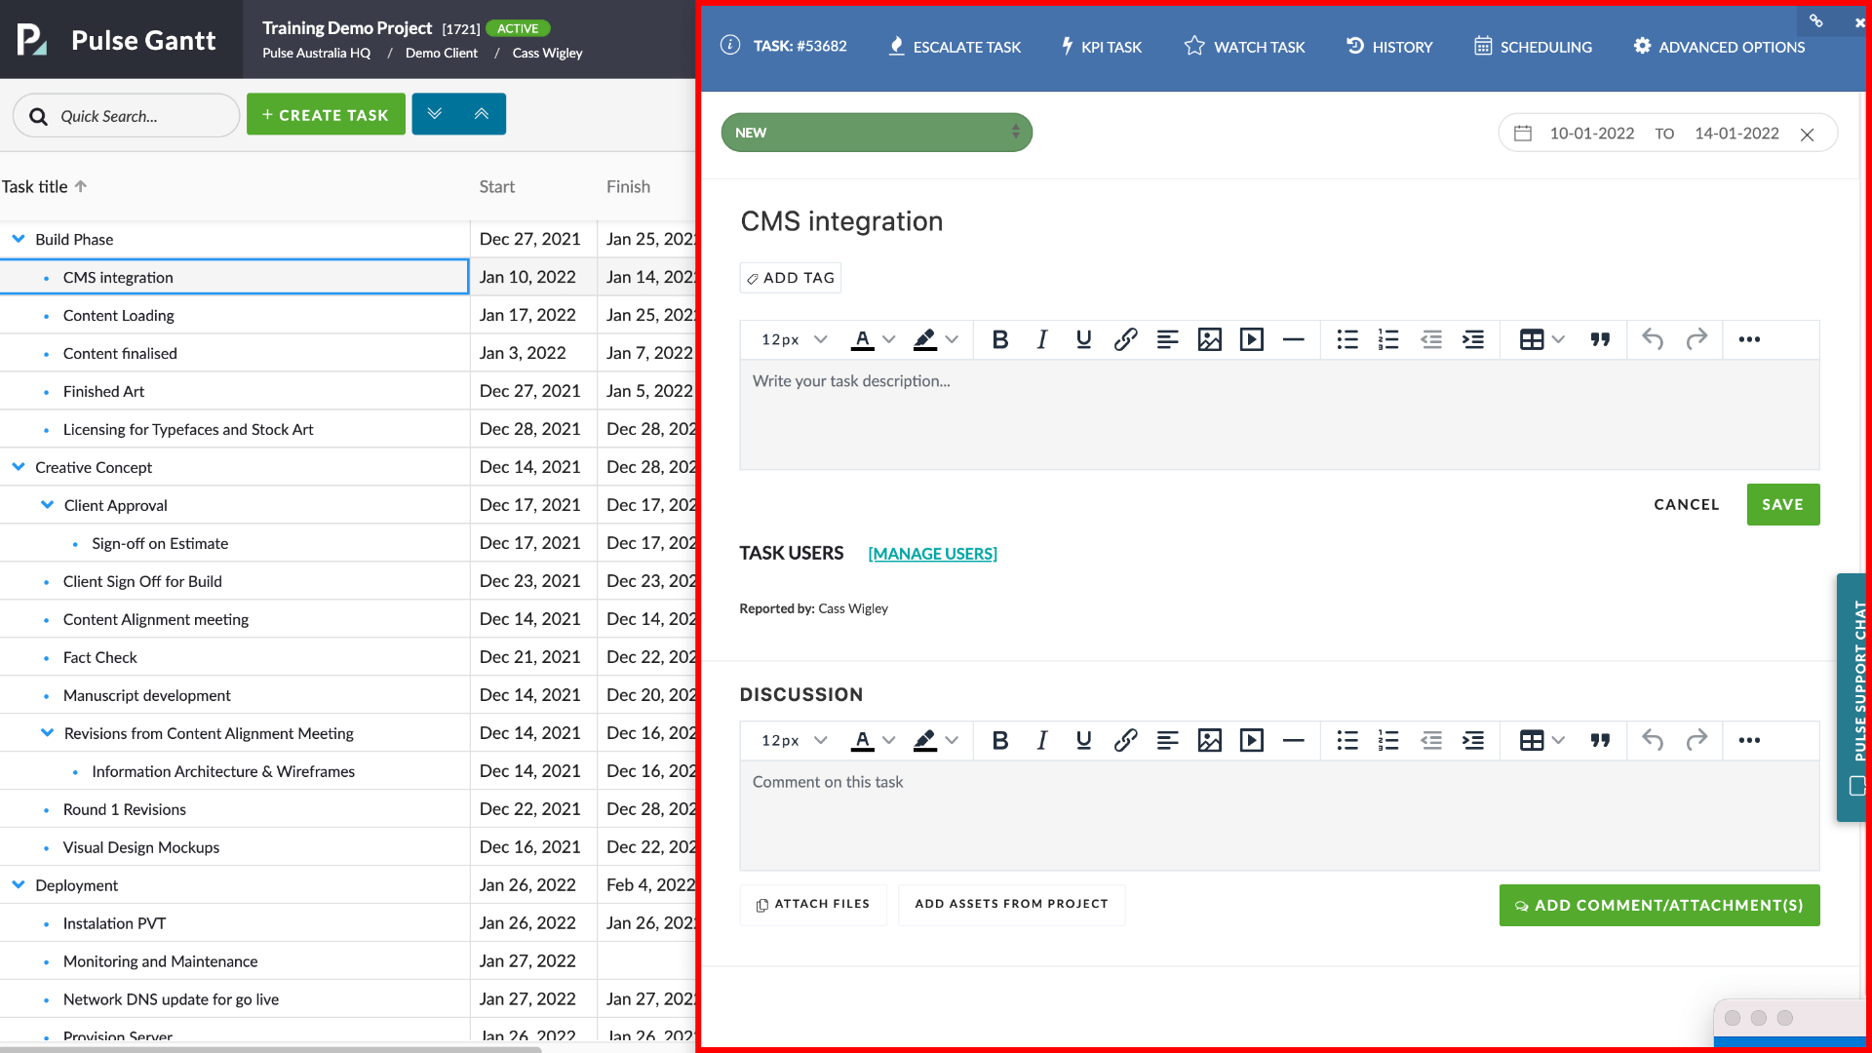This screenshot has width=1872, height=1053.
Task: Click Italic icon in discussion toolbar
Action: pos(1041,740)
